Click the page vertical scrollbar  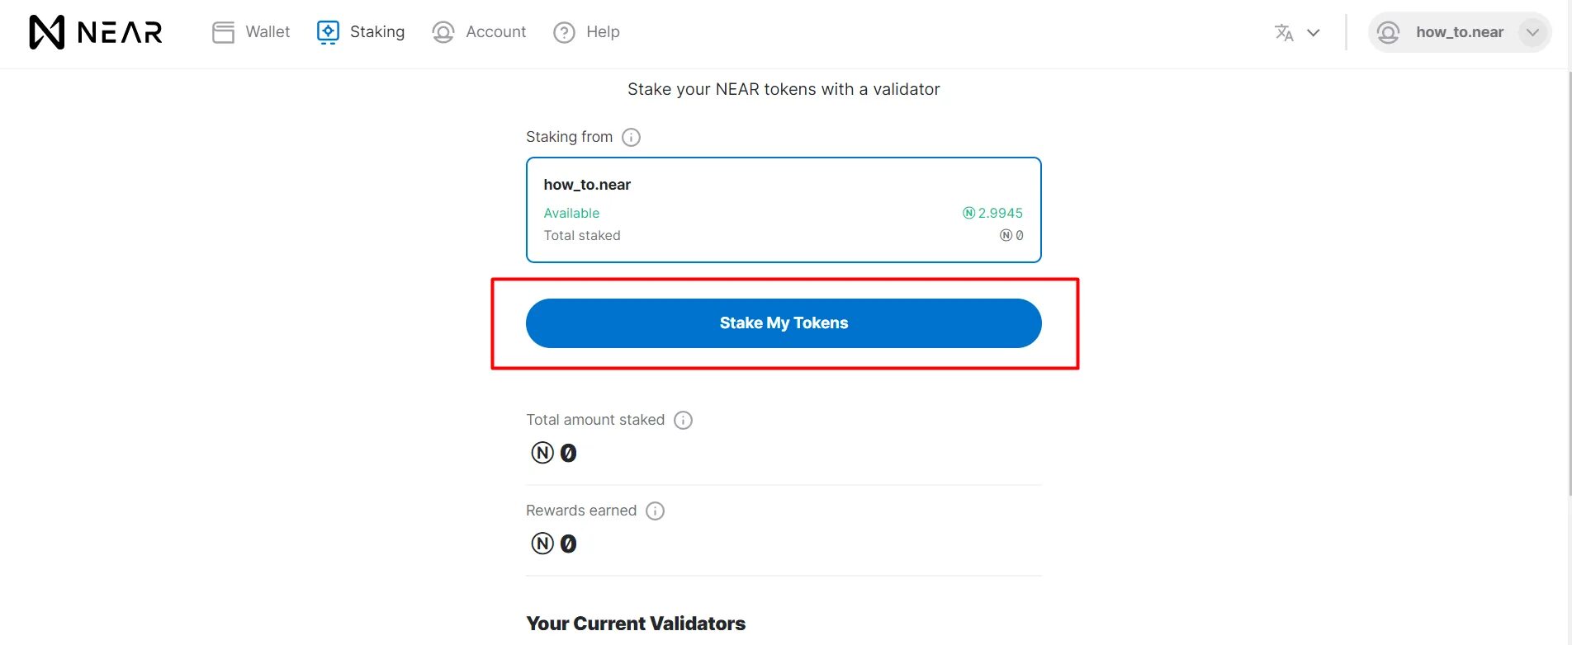(1569, 282)
